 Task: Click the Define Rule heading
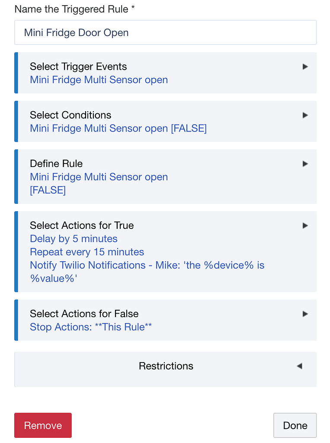pyautogui.click(x=56, y=164)
